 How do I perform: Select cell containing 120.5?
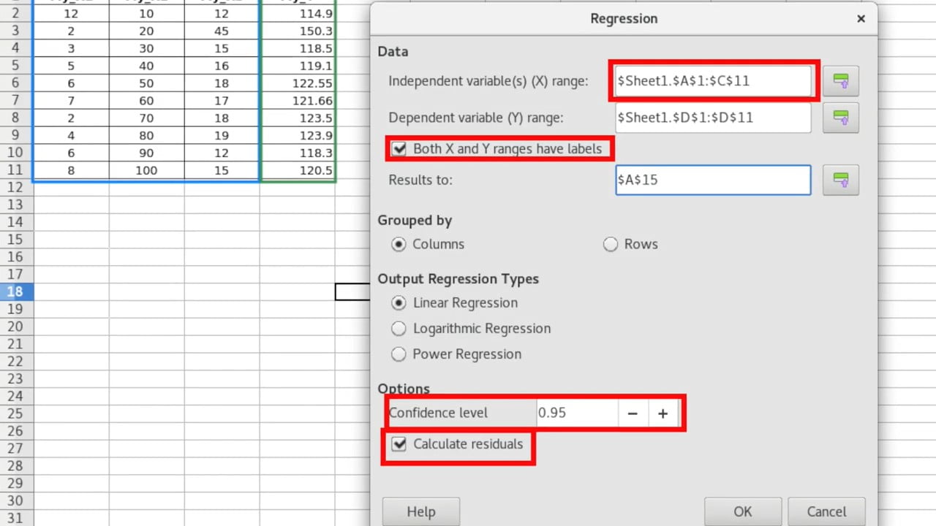pos(298,170)
